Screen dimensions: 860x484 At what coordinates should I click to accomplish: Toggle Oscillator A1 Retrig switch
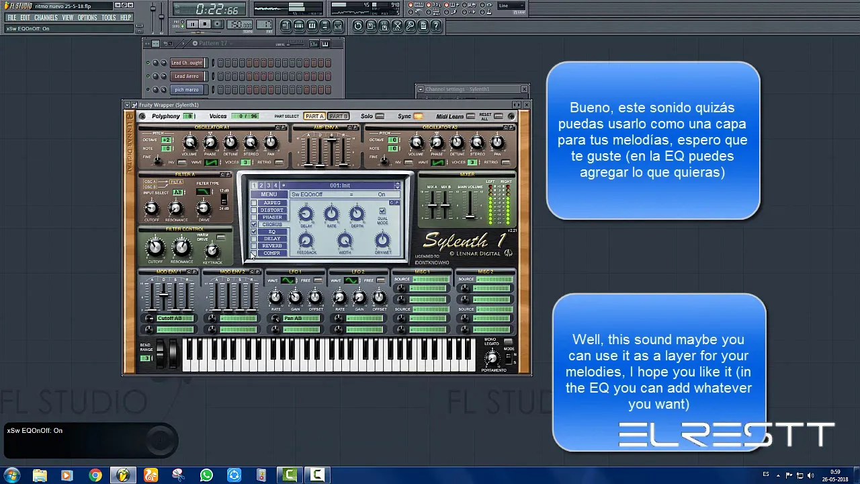pos(280,163)
